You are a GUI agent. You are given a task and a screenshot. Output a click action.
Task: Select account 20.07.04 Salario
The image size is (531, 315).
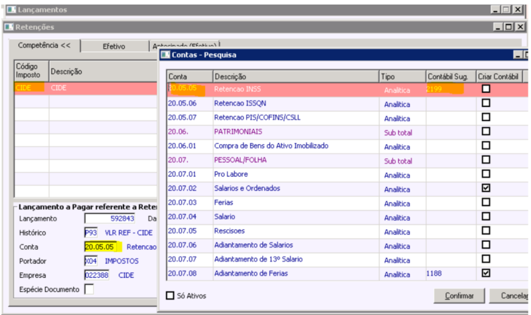click(x=347, y=217)
